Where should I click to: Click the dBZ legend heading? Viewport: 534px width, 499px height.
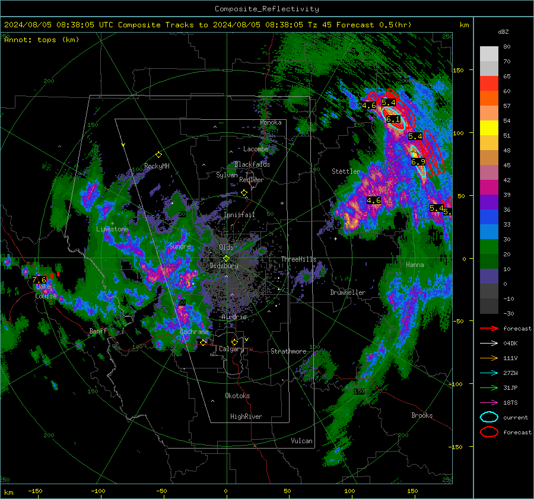click(503, 31)
